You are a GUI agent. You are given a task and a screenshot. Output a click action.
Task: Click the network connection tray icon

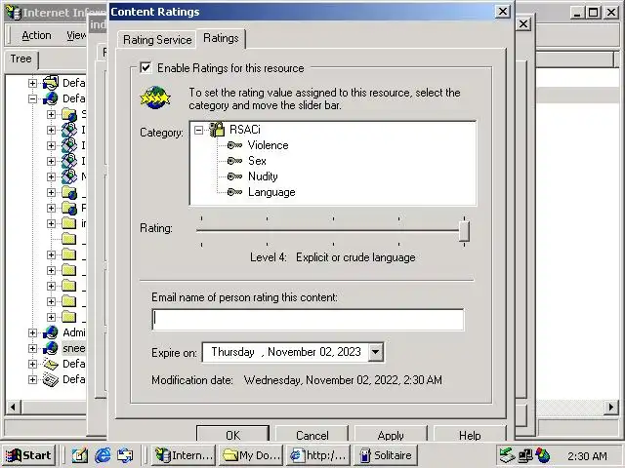525,455
